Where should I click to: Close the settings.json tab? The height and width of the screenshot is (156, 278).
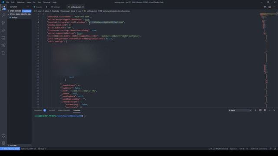(83, 7)
